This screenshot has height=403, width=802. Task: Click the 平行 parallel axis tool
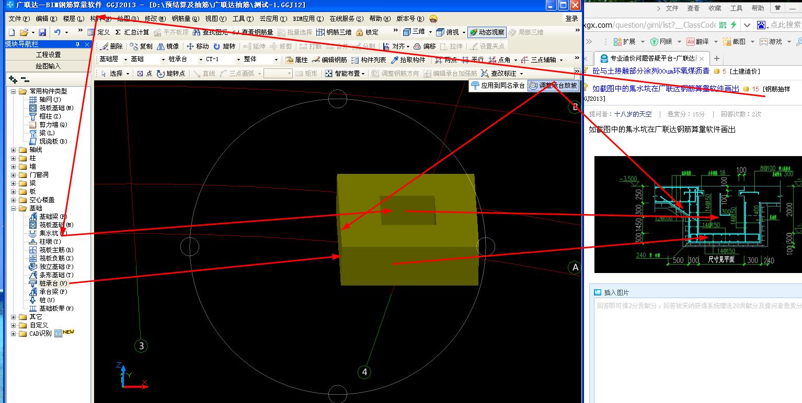[x=473, y=60]
